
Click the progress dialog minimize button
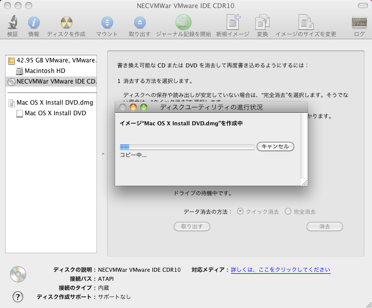pyautogui.click(x=133, y=107)
